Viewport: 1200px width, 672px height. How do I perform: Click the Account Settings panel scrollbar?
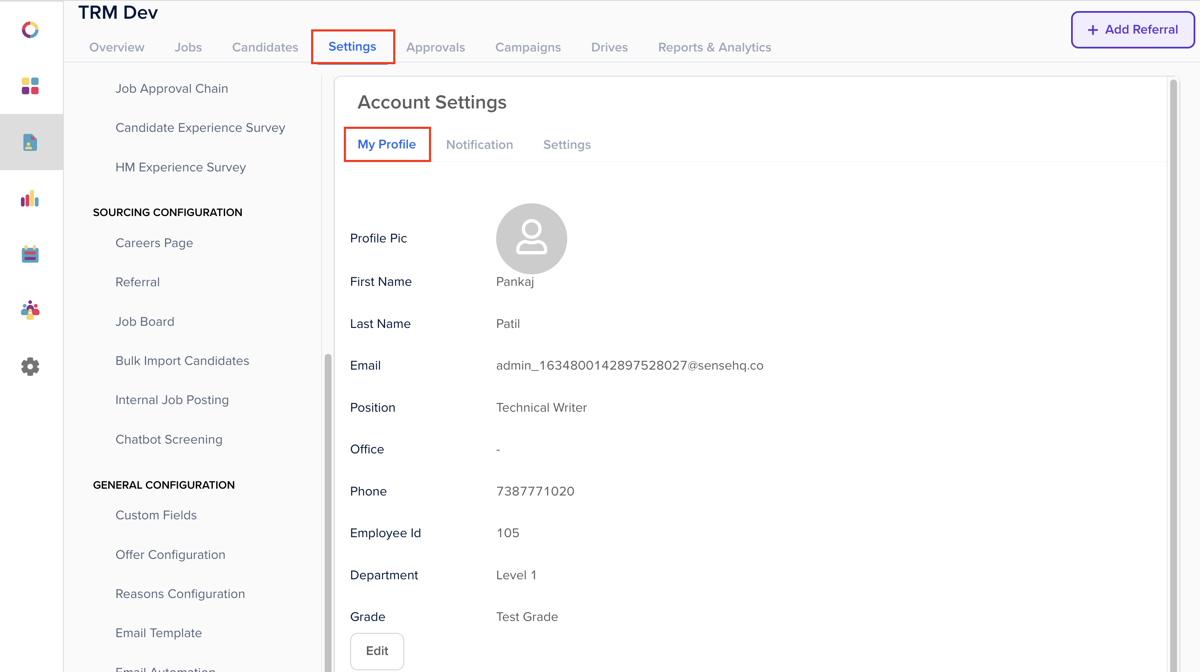(1174, 376)
